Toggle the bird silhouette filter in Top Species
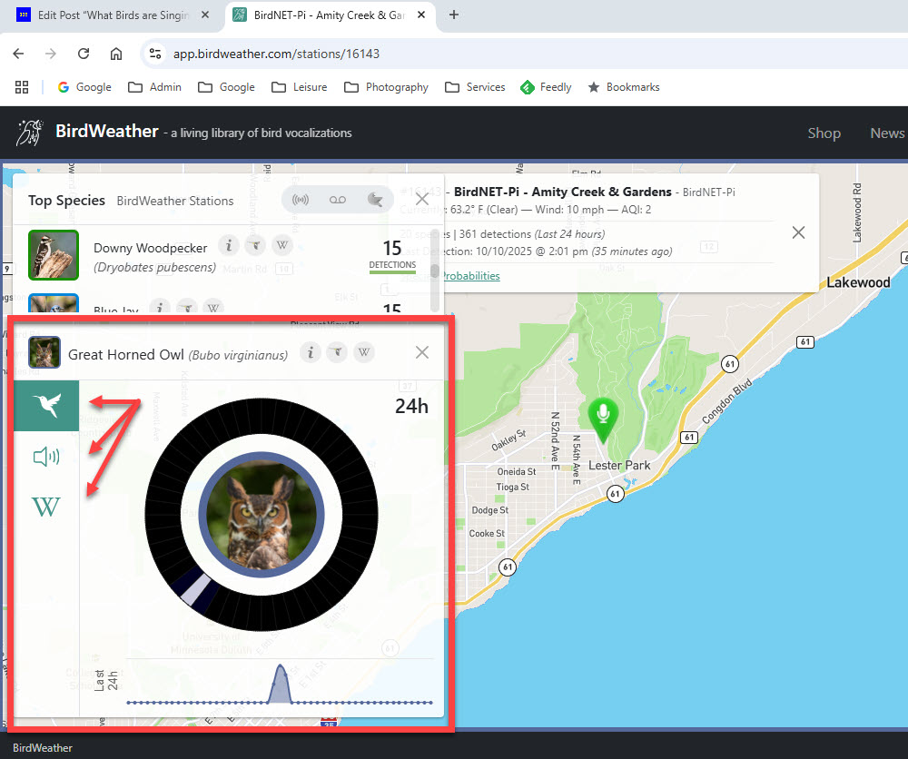 point(374,200)
